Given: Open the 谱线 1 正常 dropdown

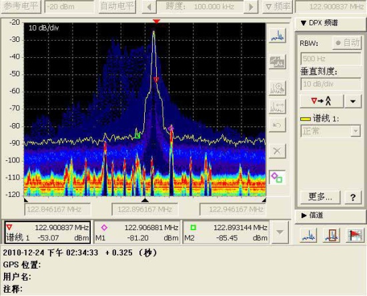Looking at the screenshot, I should (x=330, y=131).
